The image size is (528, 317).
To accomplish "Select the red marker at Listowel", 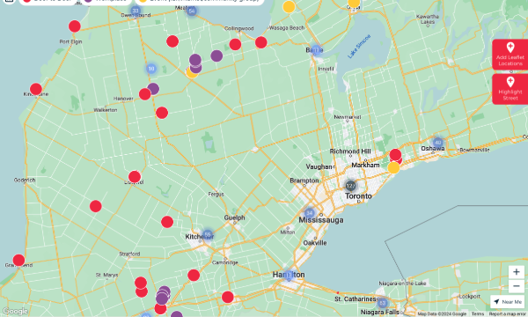I will coord(135,177).
